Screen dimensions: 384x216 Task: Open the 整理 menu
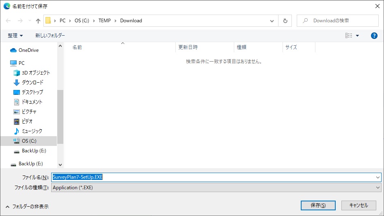[15, 36]
